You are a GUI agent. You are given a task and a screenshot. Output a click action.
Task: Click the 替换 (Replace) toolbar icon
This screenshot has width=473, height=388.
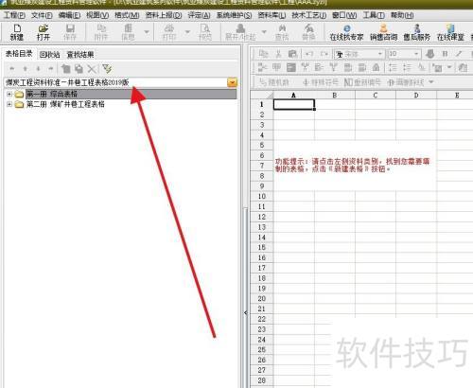coord(308,32)
